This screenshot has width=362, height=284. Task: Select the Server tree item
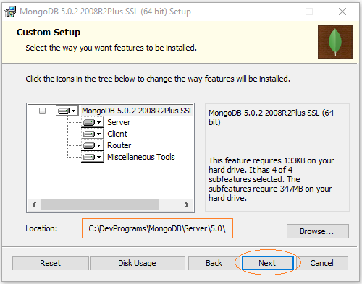tap(119, 122)
